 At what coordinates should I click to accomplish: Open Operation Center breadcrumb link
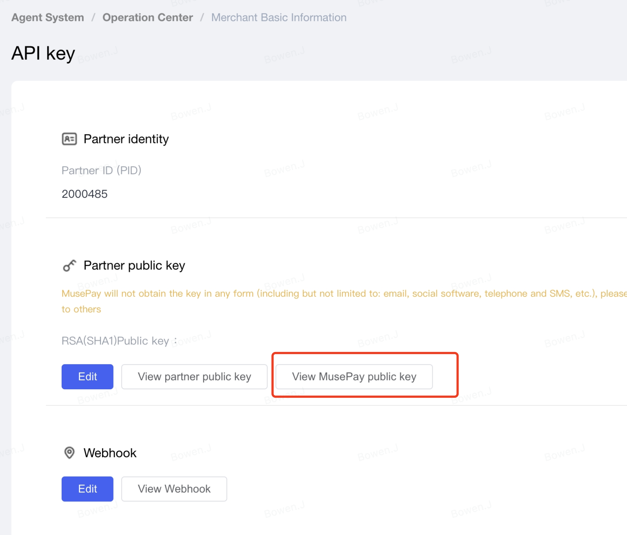(x=148, y=18)
